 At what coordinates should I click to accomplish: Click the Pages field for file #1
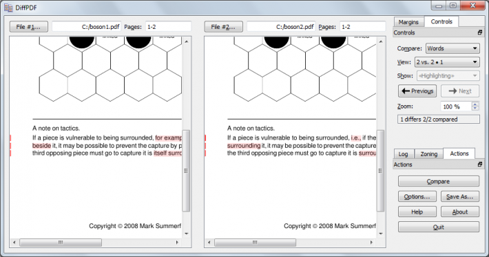[x=168, y=27]
